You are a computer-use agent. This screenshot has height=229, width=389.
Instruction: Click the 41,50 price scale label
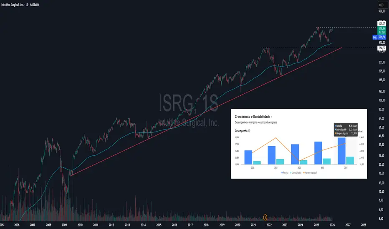381,136
